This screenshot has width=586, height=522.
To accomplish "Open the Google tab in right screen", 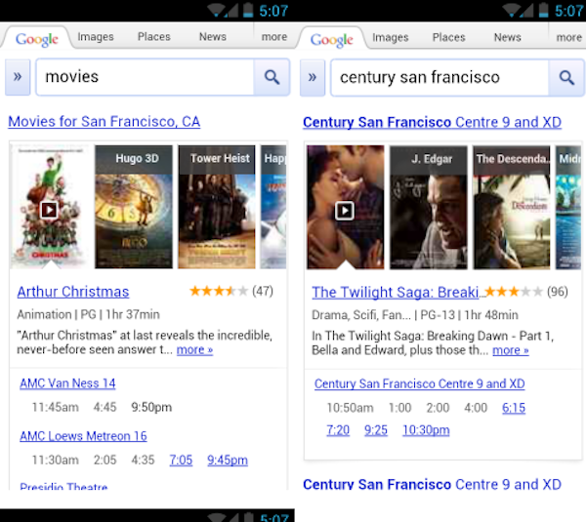I will [331, 40].
